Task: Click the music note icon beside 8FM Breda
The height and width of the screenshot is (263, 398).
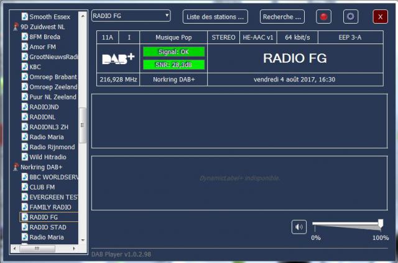Action: point(25,37)
